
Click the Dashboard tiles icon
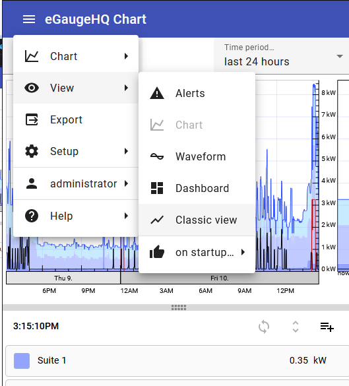(x=157, y=188)
